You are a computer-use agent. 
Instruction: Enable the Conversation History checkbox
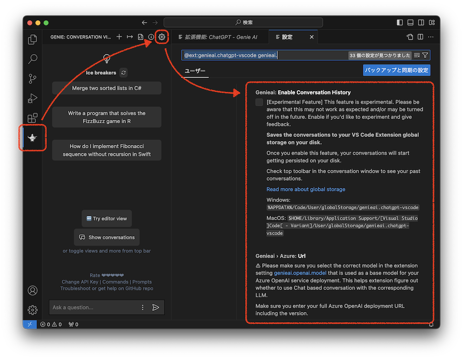[x=259, y=102]
